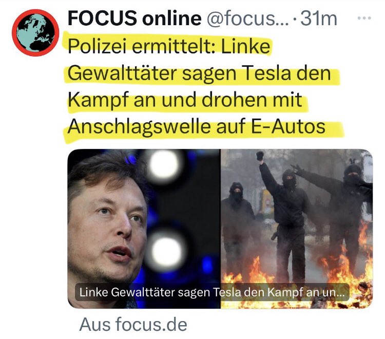Visit the "Aus focus.de" source link
385x339 pixels.
133,325
